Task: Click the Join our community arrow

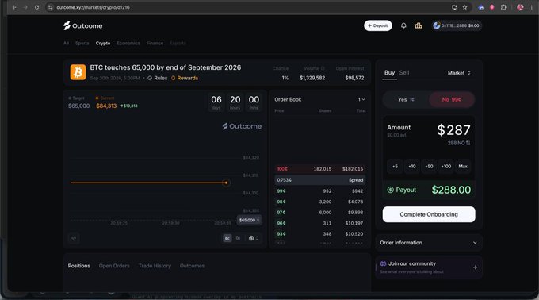Action: [x=475, y=267]
